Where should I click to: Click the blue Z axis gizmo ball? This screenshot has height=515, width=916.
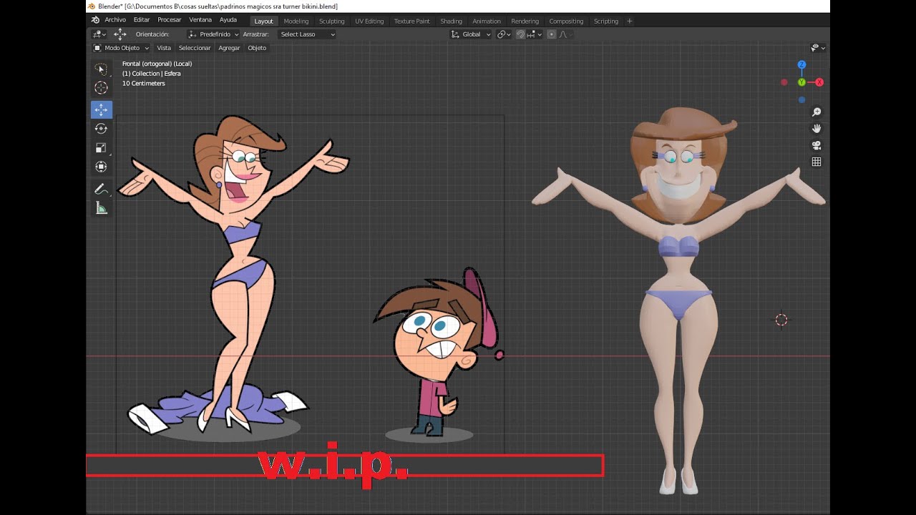(801, 64)
